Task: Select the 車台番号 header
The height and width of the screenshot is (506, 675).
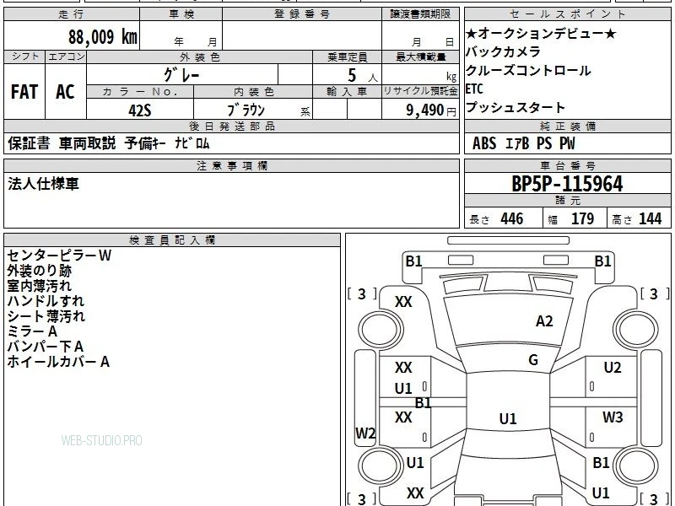Action: pyautogui.click(x=567, y=166)
